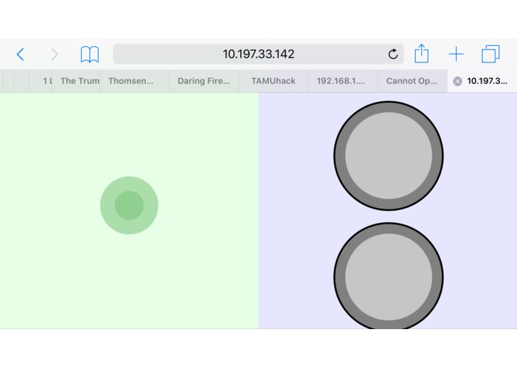
Task: Tap the green joystick knob
Action: pyautogui.click(x=129, y=205)
